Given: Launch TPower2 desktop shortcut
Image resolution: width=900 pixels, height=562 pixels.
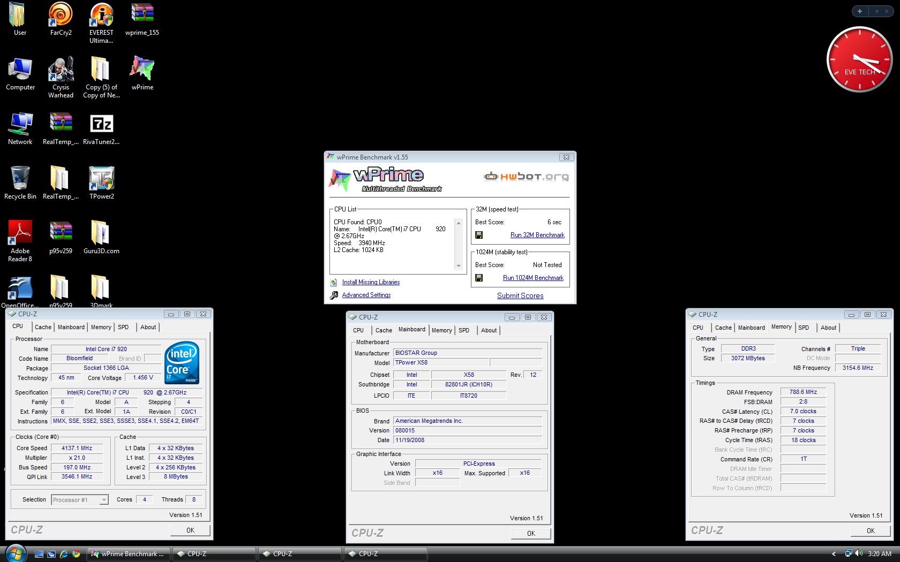Looking at the screenshot, I should click(x=101, y=183).
